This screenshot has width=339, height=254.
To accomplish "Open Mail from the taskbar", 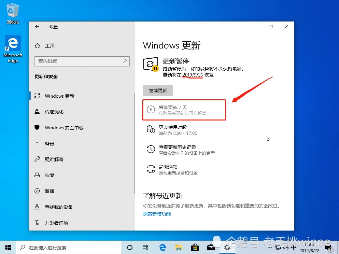I will 211,248.
